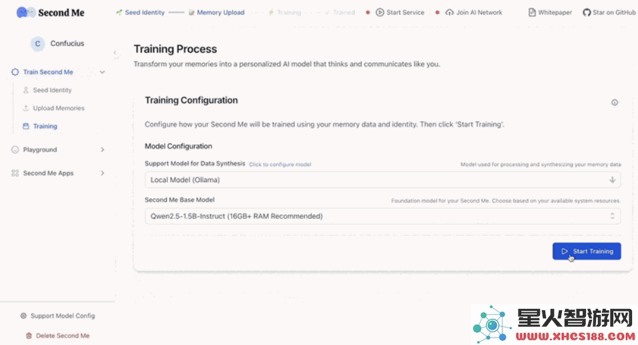The image size is (638, 345).
Task: Open the Star on GitHub link
Action: pos(609,13)
